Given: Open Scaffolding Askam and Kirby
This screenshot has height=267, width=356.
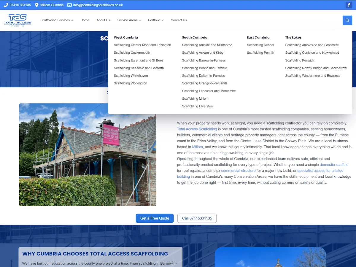Looking at the screenshot, I should pos(203,53).
